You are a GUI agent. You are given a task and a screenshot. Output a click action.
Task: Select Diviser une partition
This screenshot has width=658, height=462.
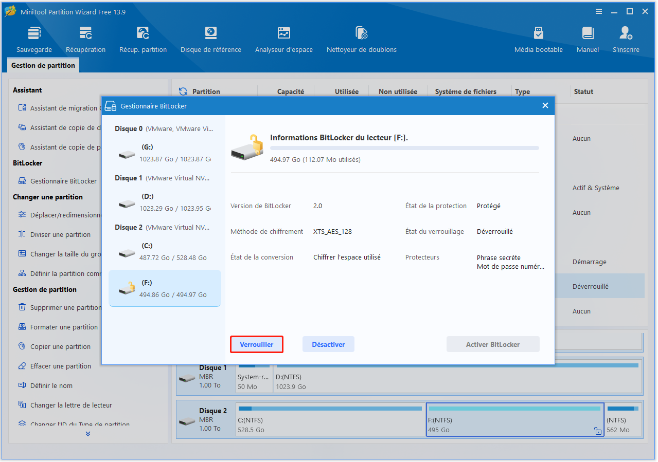click(x=55, y=234)
